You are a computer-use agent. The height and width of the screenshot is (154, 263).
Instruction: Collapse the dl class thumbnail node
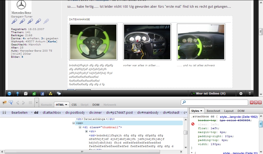(80, 127)
